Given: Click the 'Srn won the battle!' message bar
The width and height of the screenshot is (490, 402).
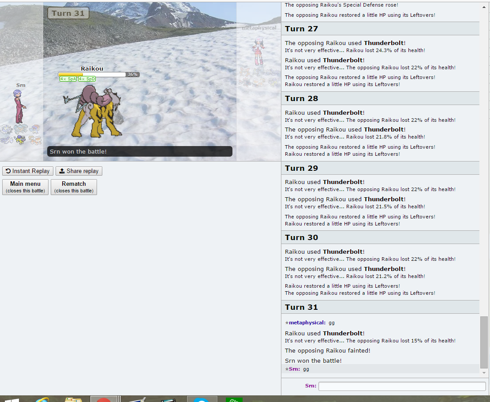Looking at the screenshot, I should (140, 152).
